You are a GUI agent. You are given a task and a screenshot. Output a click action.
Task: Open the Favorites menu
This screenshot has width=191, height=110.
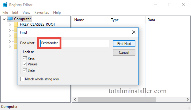coord(42,13)
